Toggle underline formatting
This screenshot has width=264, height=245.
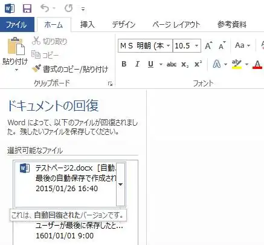(150, 64)
